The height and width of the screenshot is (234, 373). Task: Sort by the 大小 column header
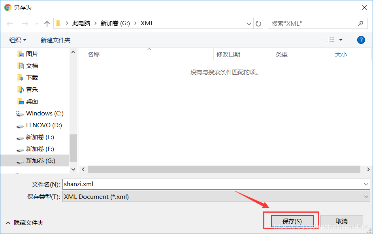coord(341,55)
